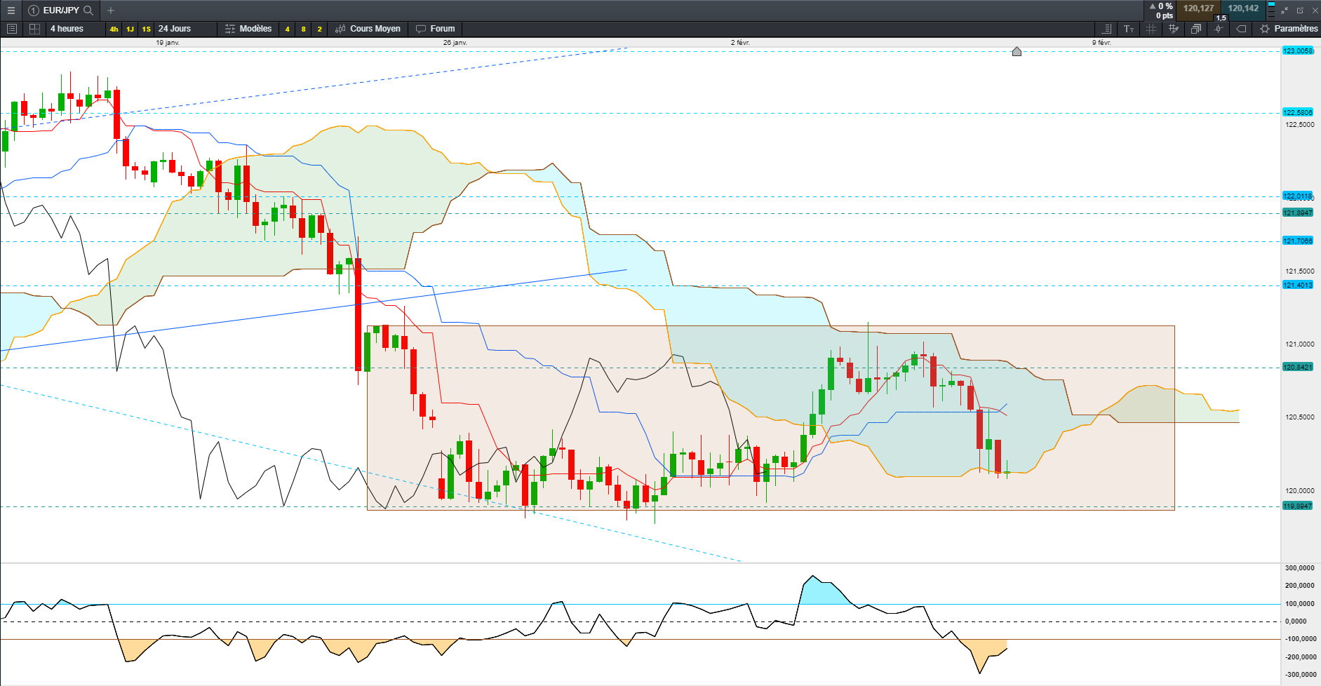
Task: Click the spread value 1,5
Action: (1221, 18)
